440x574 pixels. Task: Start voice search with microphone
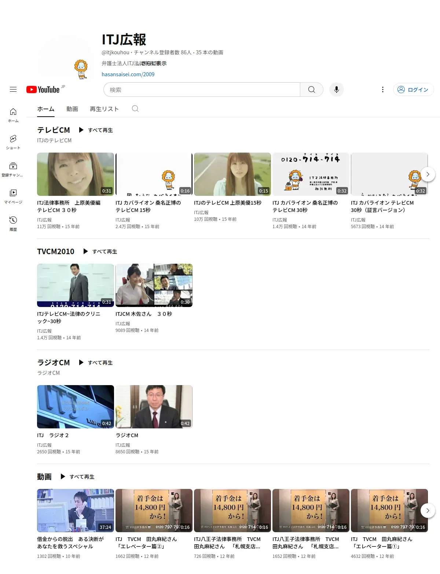337,89
